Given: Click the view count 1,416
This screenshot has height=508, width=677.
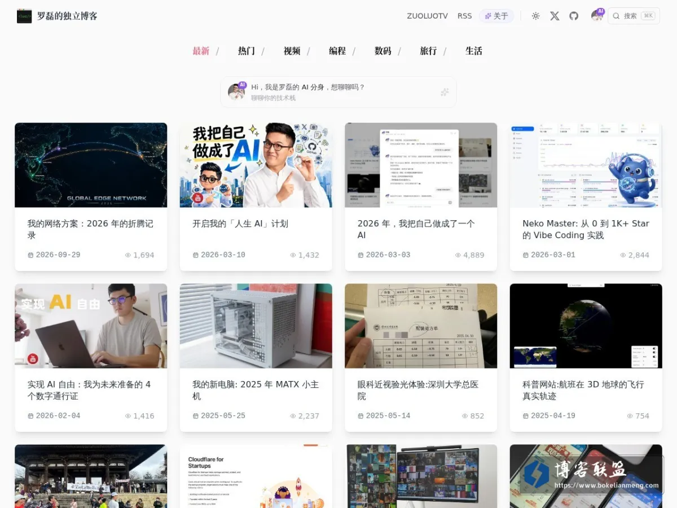Looking at the screenshot, I should click(139, 416).
